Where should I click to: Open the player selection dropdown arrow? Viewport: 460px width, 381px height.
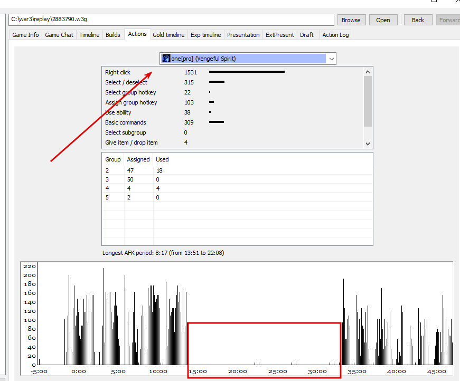coord(331,59)
